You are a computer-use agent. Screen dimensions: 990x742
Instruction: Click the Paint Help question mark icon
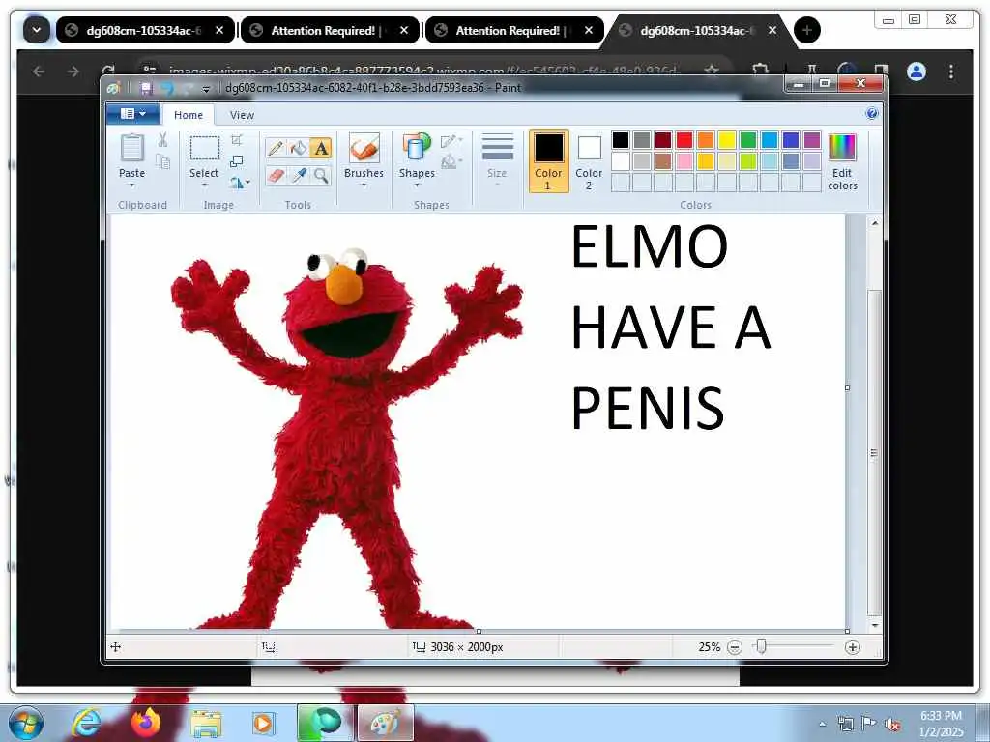(872, 114)
